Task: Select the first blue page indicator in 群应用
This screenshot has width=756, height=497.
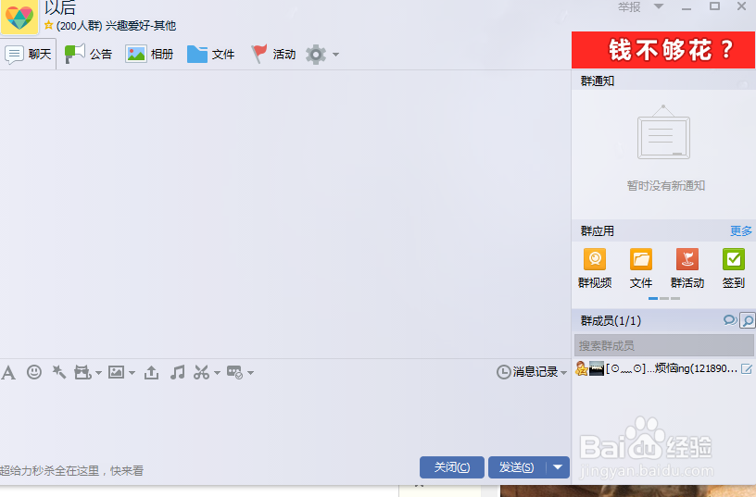Action: point(653,299)
